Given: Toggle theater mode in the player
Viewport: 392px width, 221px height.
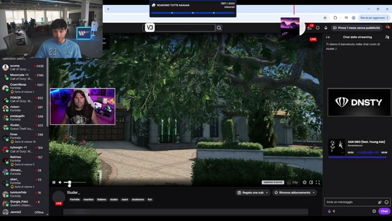Looking at the screenshot, I should coord(311,182).
